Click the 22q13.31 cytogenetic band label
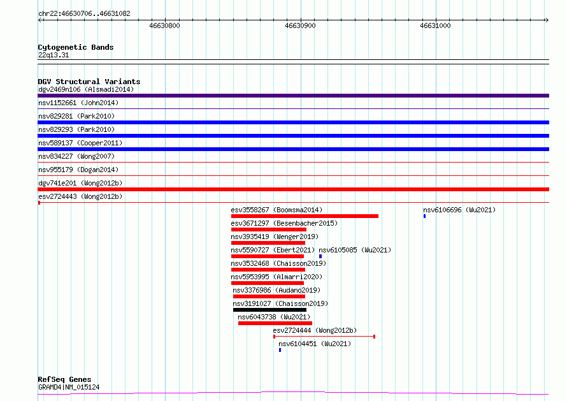 54,55
